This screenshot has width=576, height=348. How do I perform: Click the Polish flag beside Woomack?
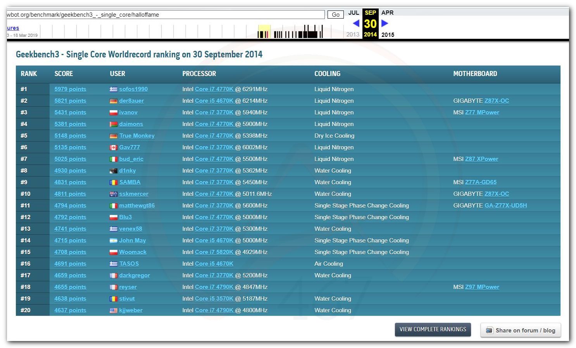pyautogui.click(x=113, y=252)
